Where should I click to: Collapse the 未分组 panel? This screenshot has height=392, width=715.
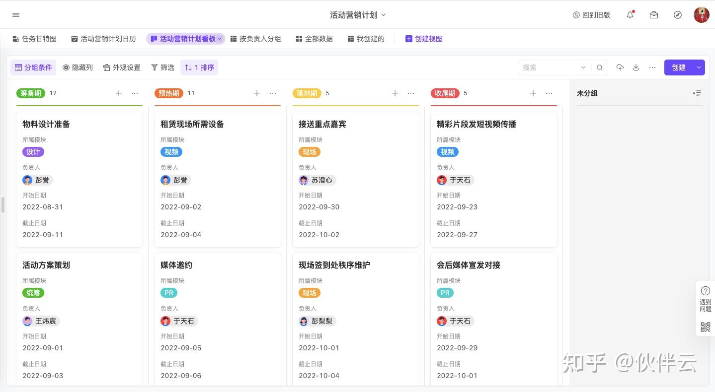click(697, 93)
